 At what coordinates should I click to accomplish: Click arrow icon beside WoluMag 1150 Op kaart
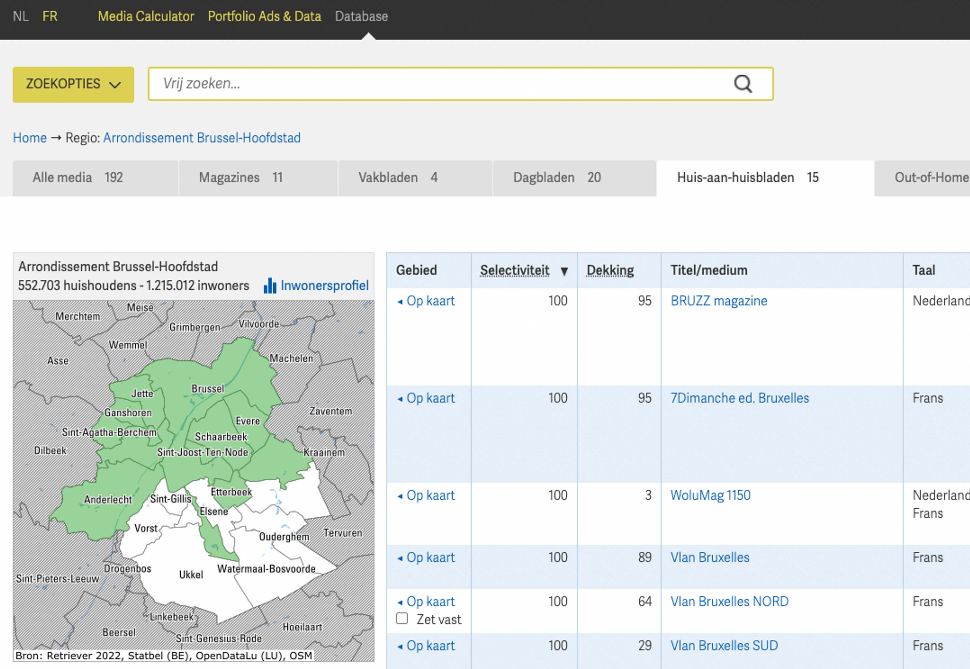pyautogui.click(x=400, y=496)
